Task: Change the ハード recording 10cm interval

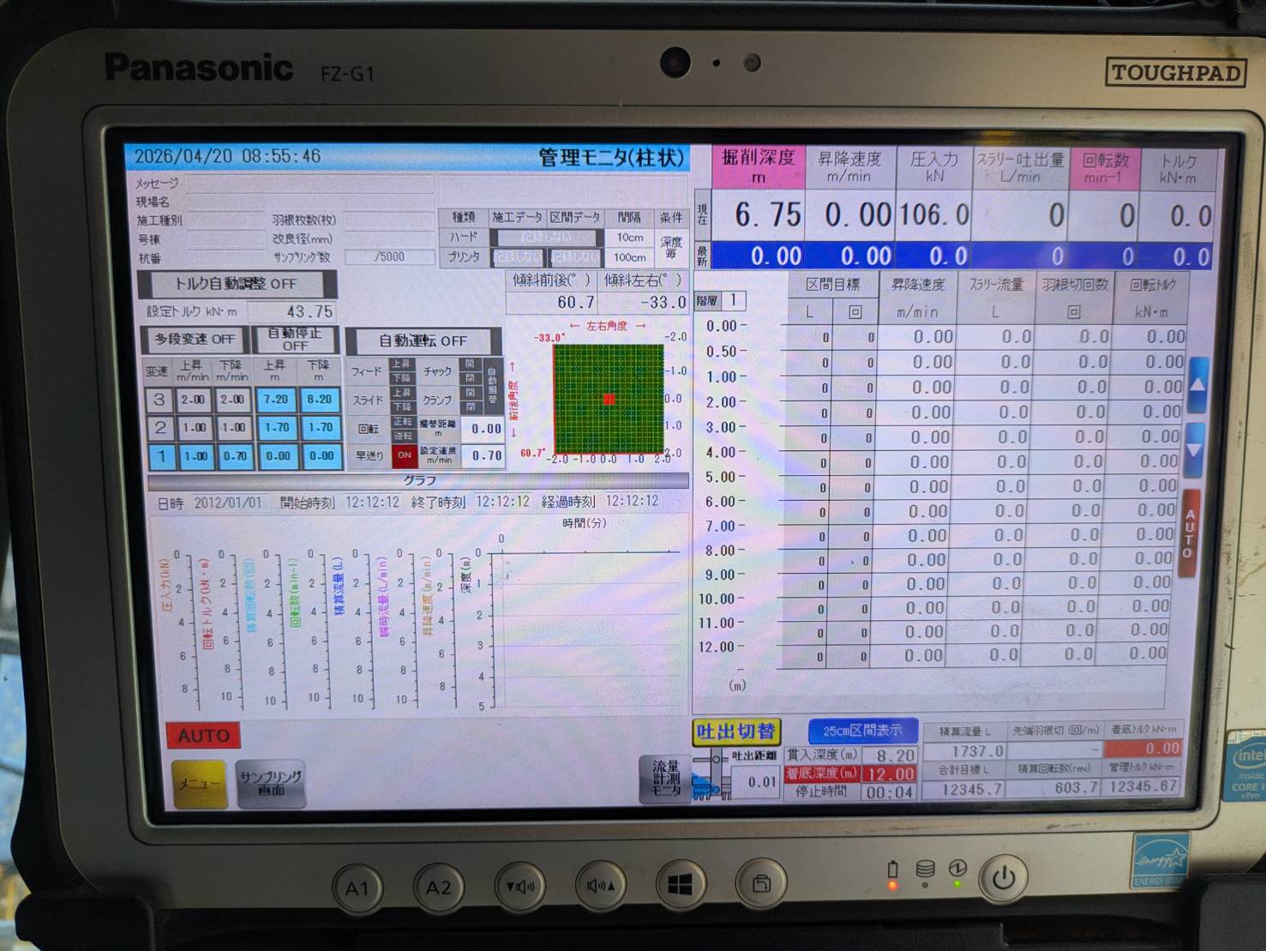Action: [x=630, y=238]
